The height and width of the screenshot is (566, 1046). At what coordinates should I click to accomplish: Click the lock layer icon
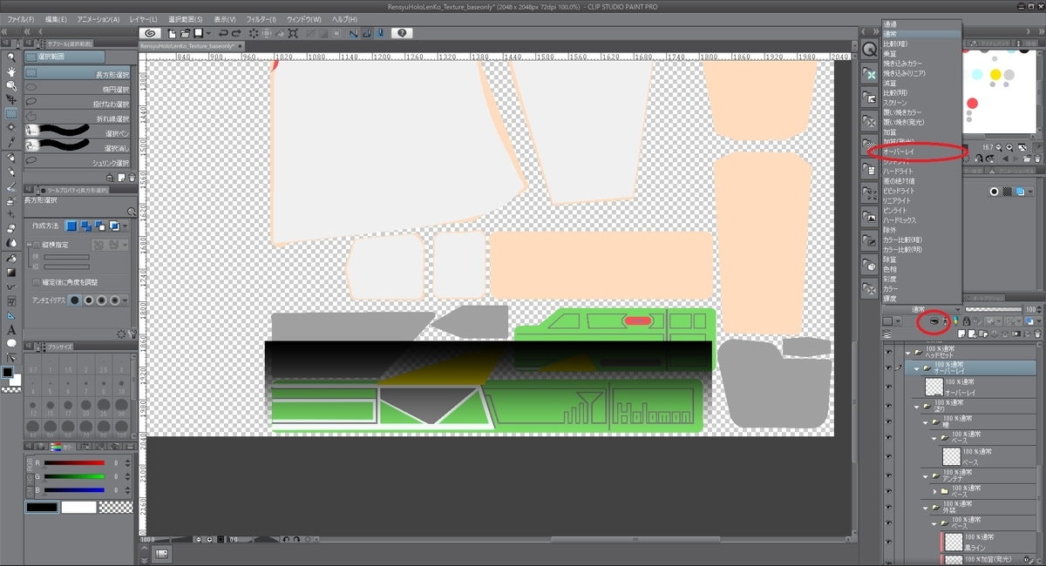(x=967, y=321)
